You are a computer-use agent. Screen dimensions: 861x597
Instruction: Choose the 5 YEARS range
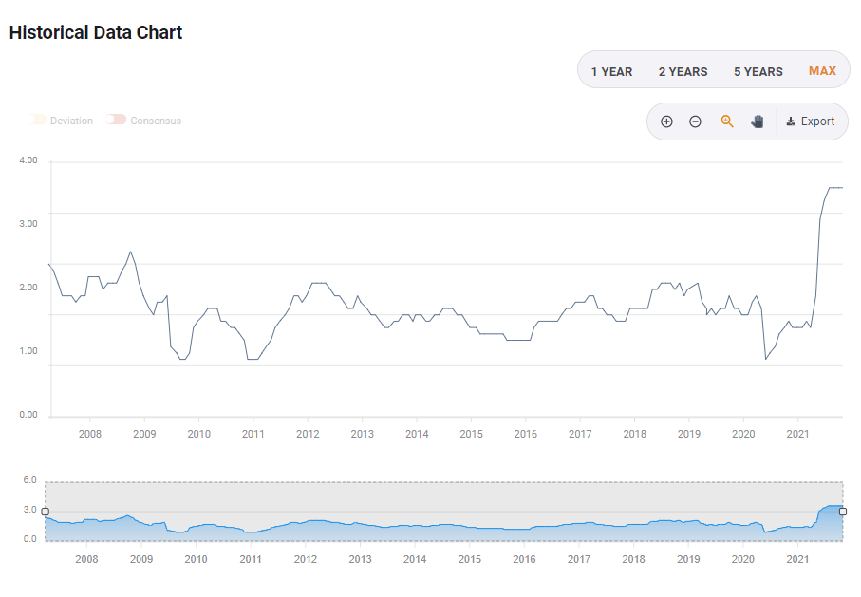[758, 71]
